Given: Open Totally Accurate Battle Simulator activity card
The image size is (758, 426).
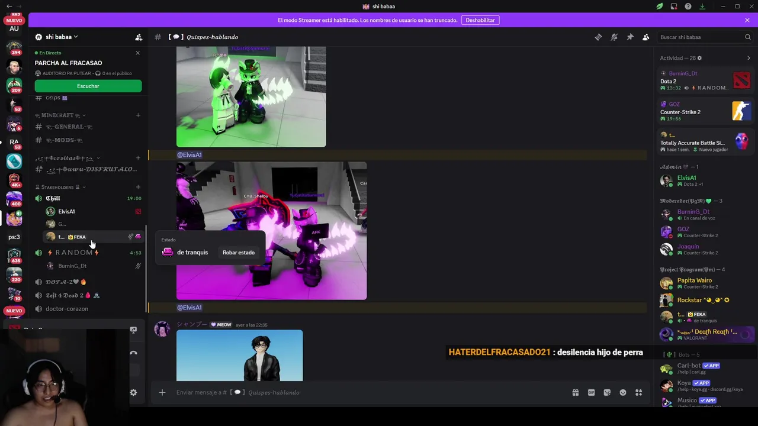Looking at the screenshot, I should [705, 142].
